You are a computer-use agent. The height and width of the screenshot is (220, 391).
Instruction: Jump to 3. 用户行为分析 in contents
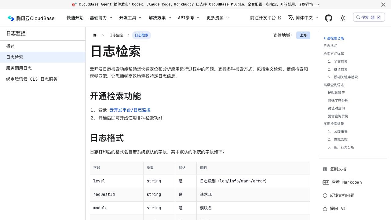coord(341,147)
